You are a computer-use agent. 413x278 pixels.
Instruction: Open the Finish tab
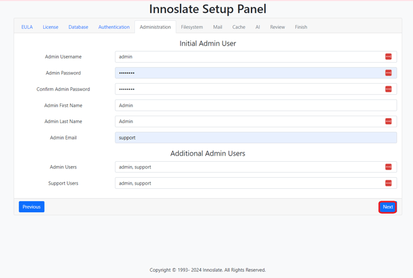point(301,27)
